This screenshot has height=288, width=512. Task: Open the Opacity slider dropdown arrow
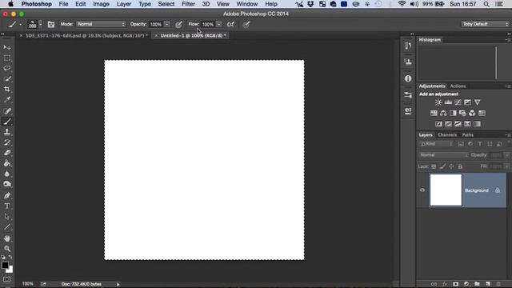(x=167, y=24)
